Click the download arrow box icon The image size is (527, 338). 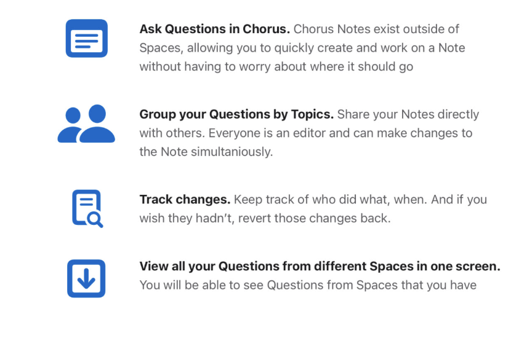point(86,278)
